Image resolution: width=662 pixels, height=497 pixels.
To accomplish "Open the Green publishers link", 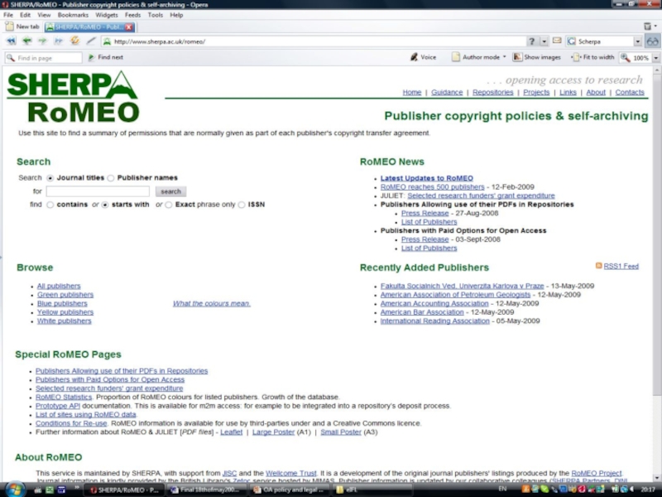I will [x=65, y=295].
